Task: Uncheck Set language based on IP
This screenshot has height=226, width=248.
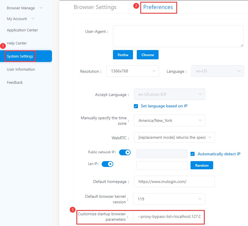Action: pos(136,106)
